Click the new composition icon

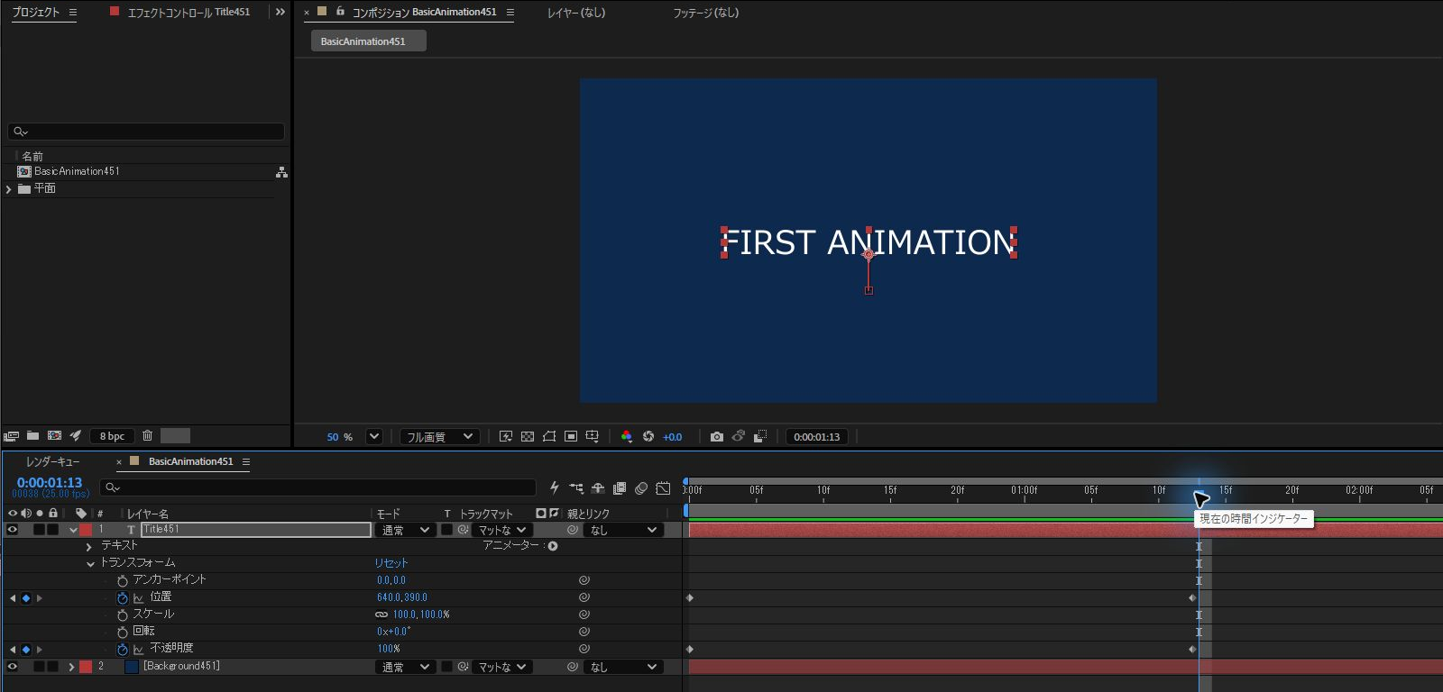(54, 436)
